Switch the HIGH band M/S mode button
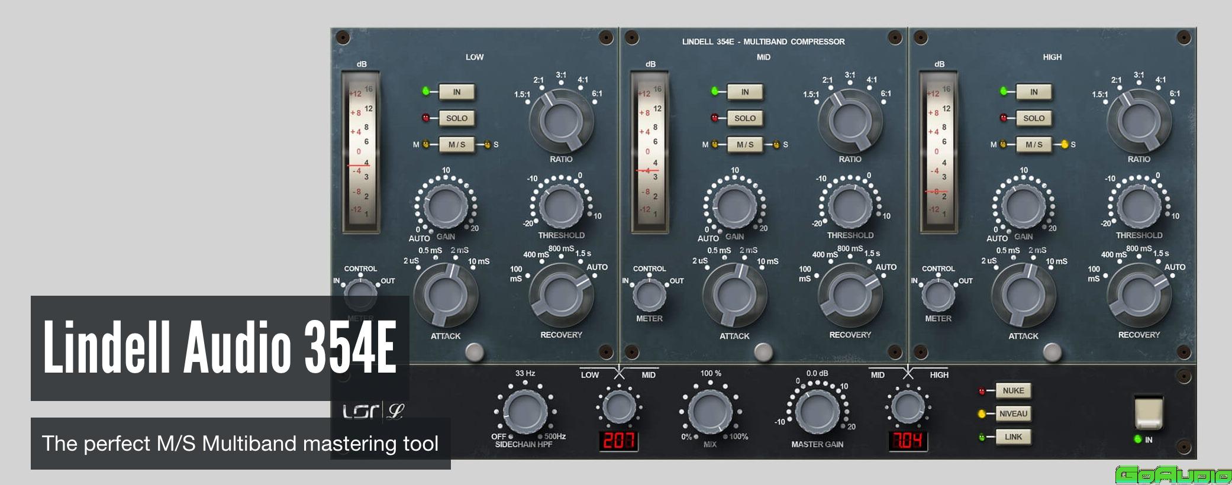1232x485 pixels. [x=1034, y=144]
